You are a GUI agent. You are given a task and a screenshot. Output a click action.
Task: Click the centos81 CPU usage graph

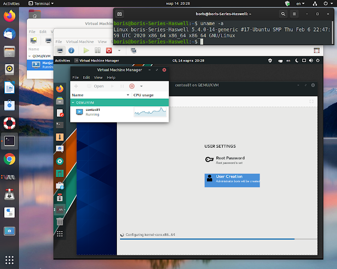150,112
